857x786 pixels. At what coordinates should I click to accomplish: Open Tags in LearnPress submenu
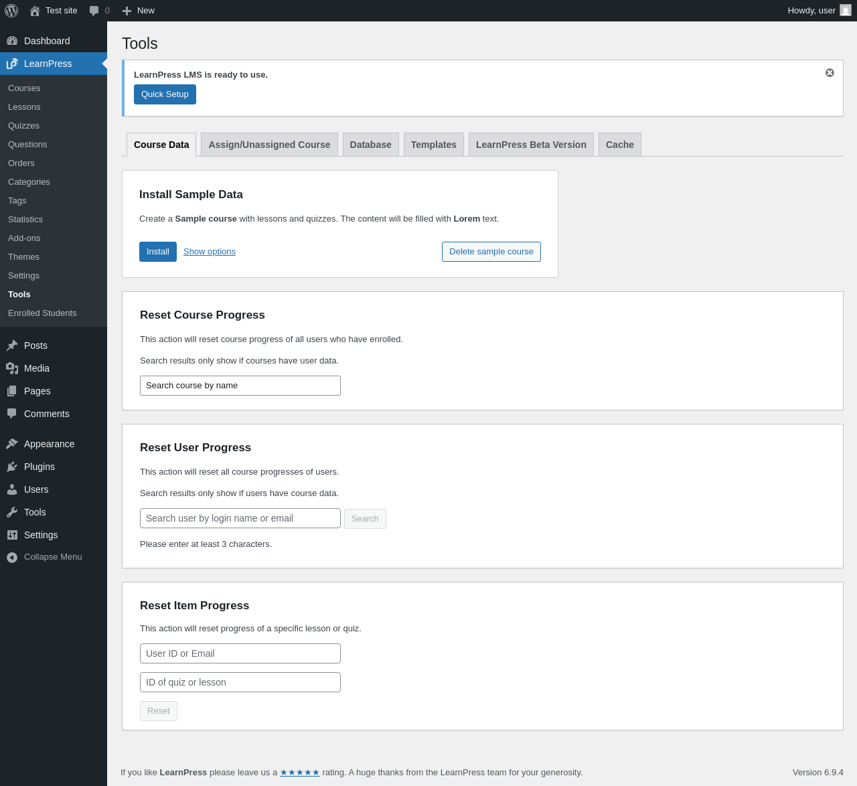[54, 201]
